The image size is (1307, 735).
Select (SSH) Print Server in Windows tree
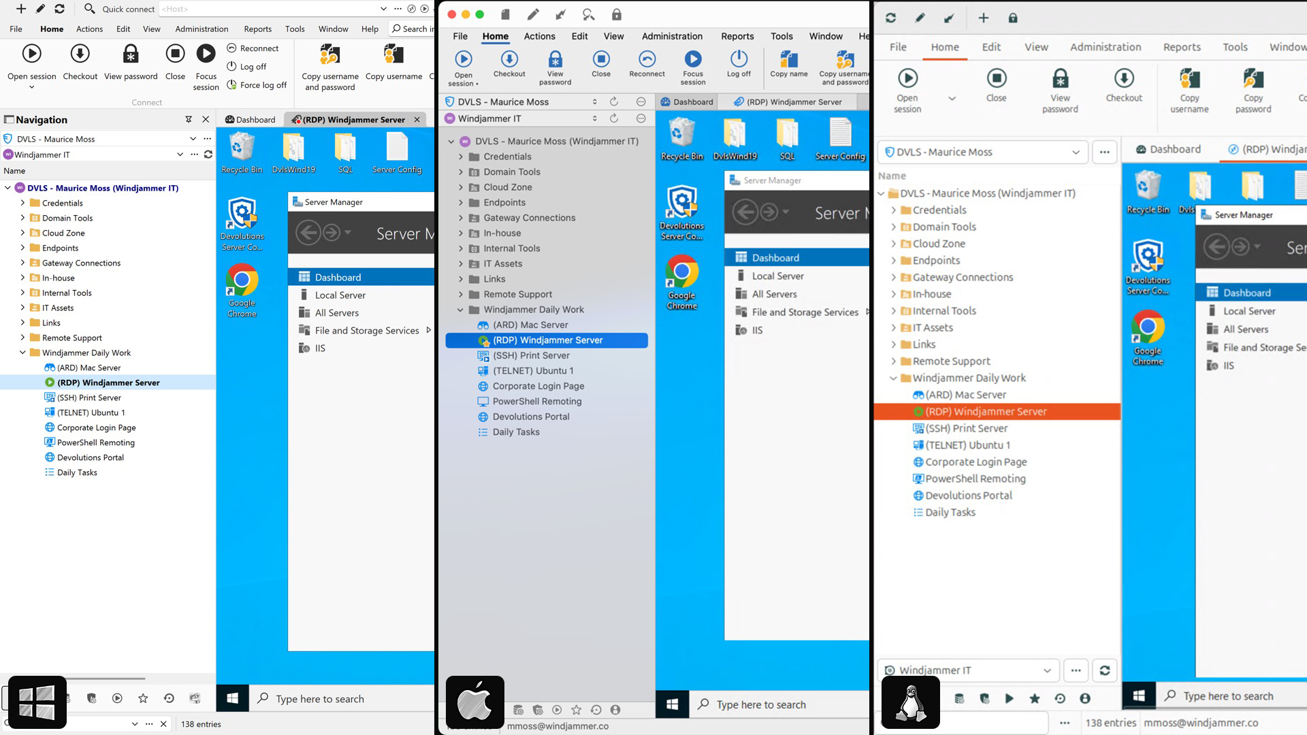click(x=89, y=397)
